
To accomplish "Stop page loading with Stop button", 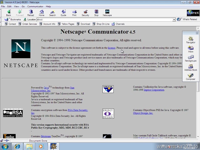I will tap(96, 13).
